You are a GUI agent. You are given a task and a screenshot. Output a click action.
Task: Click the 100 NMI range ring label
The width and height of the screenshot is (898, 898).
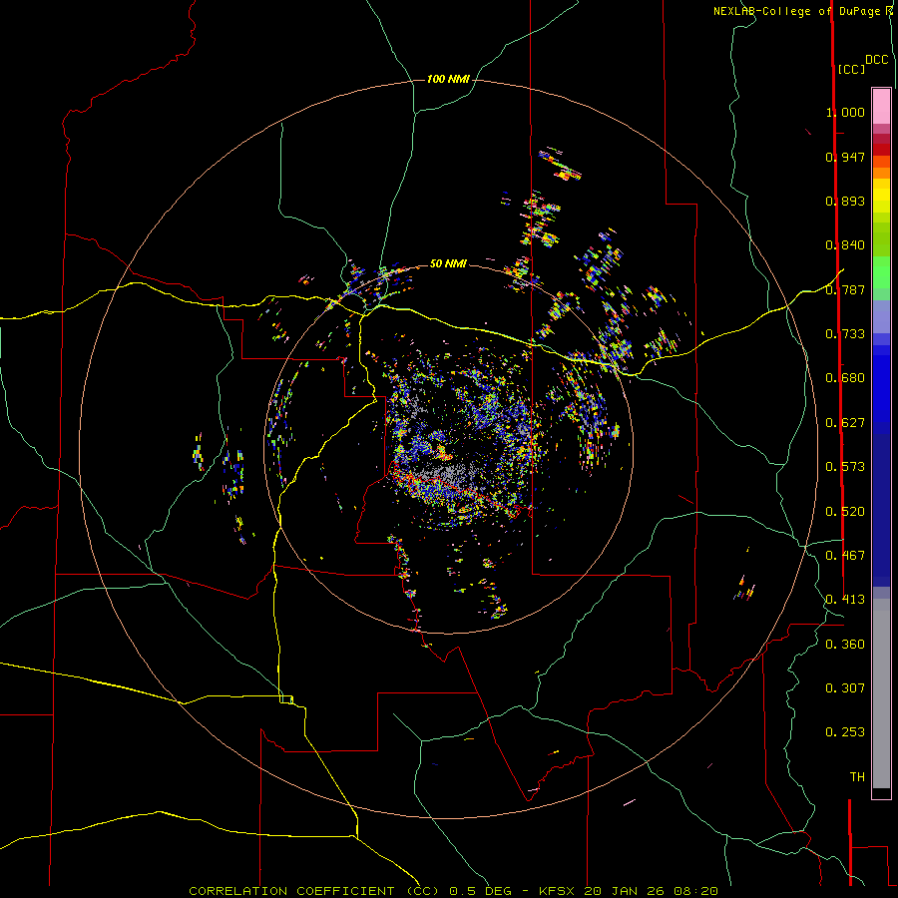448,79
